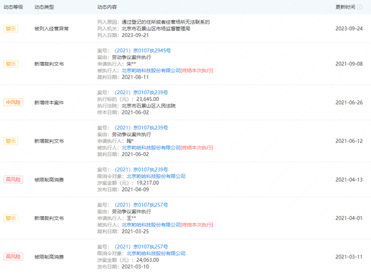Open case link 京0107执2945号
Viewport: 371px width, 274px height.
pos(142,50)
